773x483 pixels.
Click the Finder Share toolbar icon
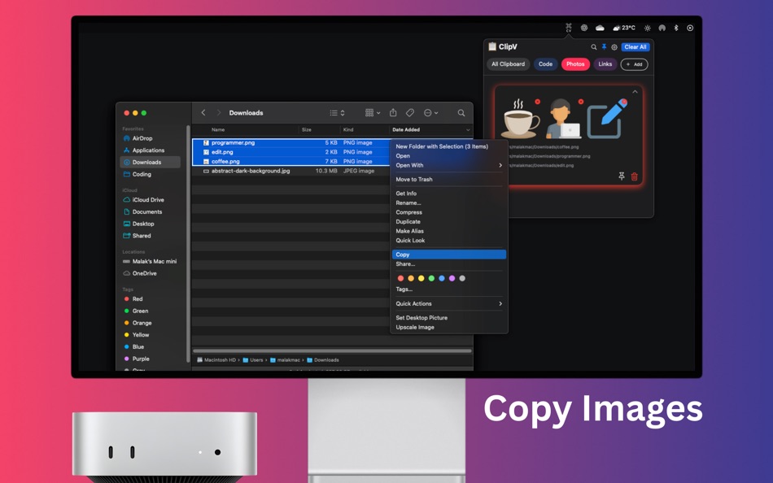coord(393,113)
